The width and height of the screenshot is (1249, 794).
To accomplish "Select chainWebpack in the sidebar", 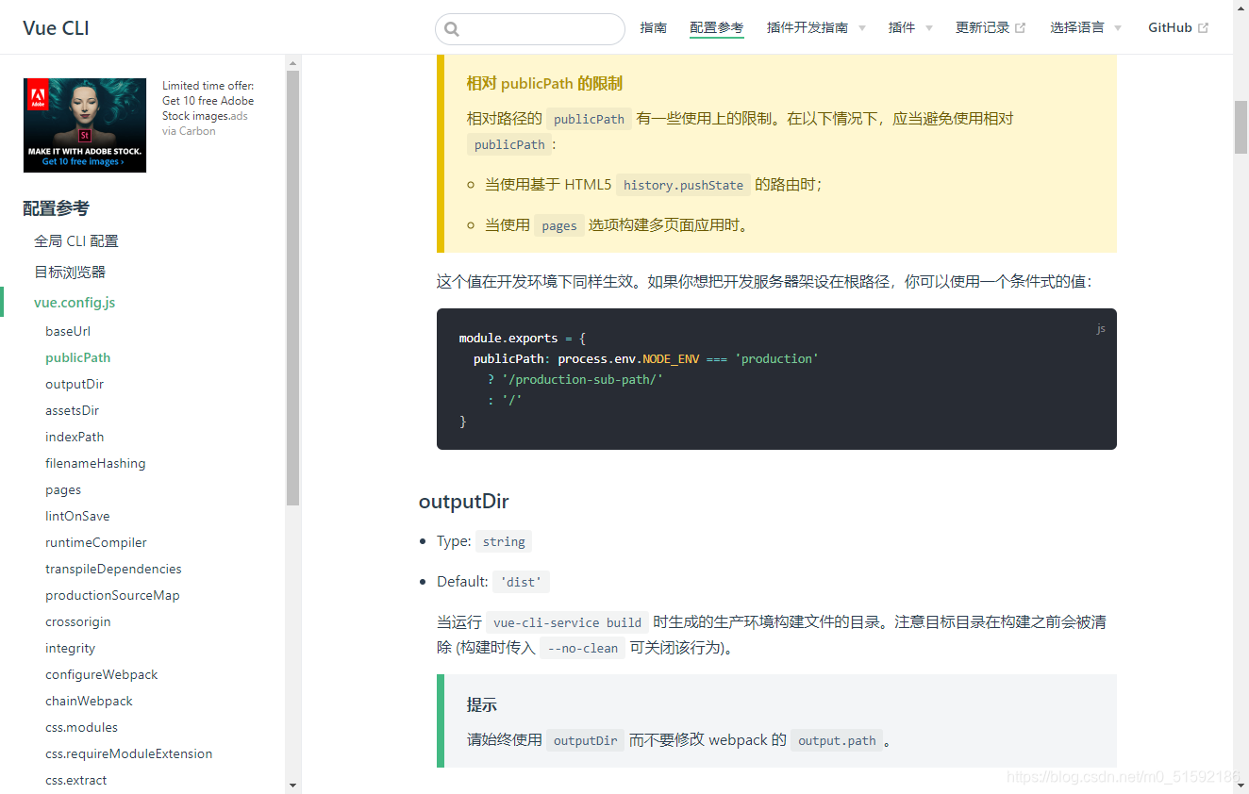I will (x=89, y=701).
